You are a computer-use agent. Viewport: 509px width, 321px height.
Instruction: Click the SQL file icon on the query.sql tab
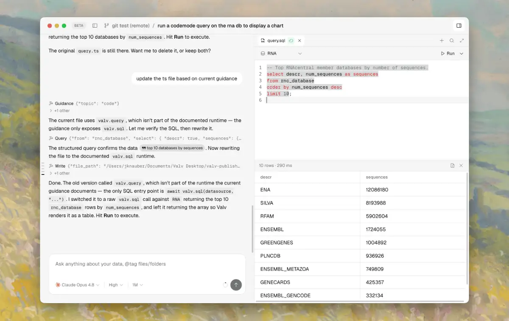[x=263, y=41]
